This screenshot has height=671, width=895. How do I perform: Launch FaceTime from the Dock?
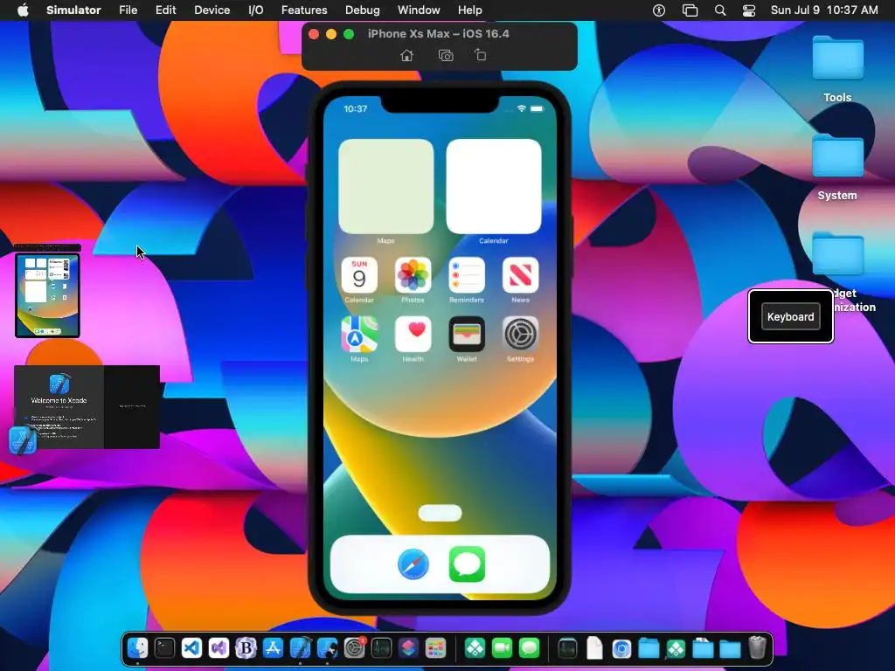click(503, 648)
